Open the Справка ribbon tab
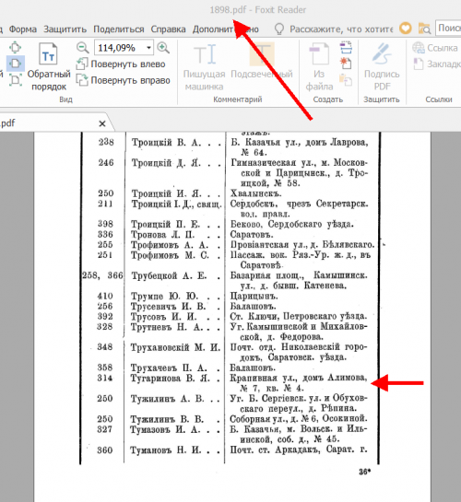 tap(168, 29)
